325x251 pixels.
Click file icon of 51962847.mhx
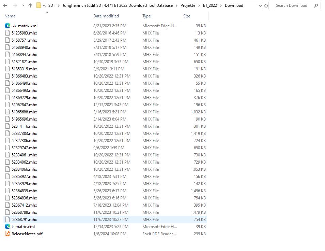7,105
